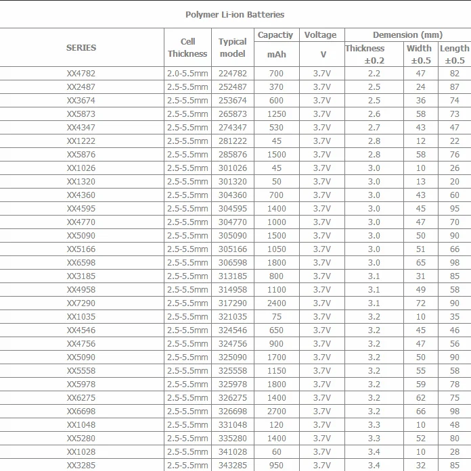This screenshot has height=471, width=471.
Task: Select typical model 343285 cell
Action: point(232,466)
